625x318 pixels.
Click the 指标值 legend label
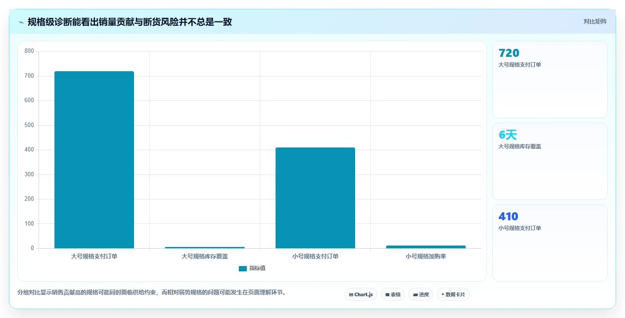[x=257, y=268]
